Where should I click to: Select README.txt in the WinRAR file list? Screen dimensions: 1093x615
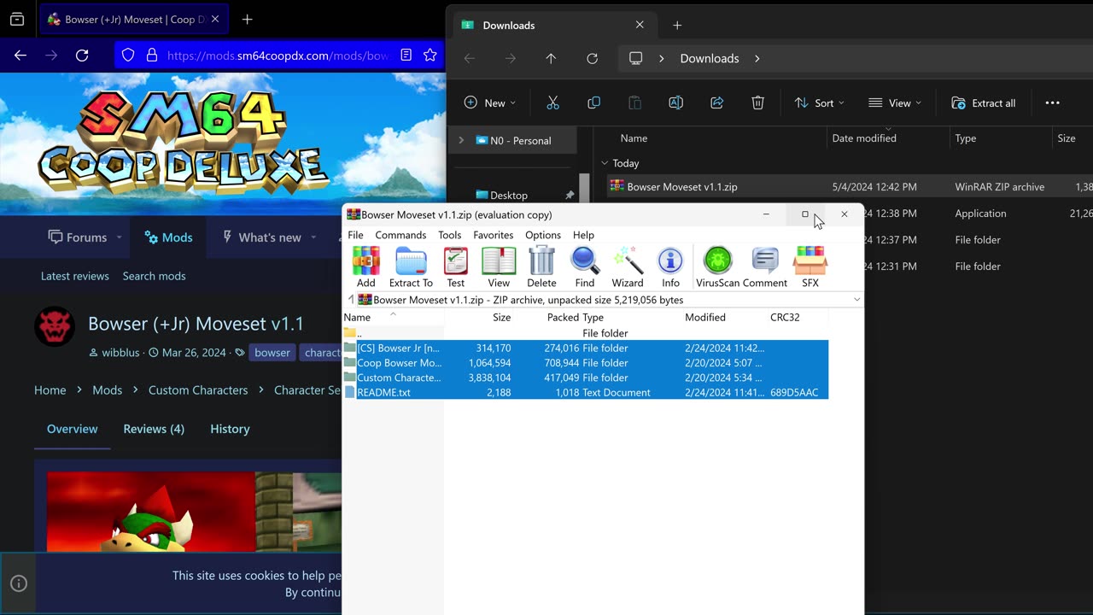pyautogui.click(x=586, y=392)
